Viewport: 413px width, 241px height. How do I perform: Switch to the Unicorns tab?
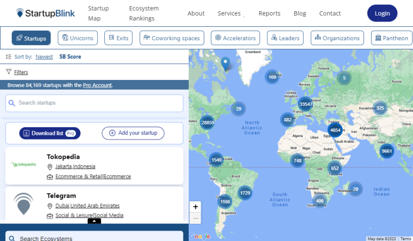coord(77,38)
